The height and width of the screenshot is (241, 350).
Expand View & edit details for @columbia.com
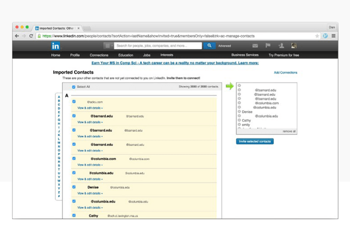click(90, 165)
